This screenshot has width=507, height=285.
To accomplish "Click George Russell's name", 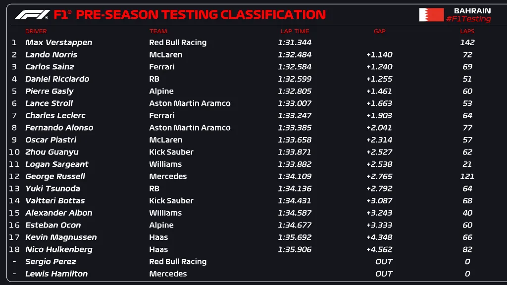I will 55,176.
